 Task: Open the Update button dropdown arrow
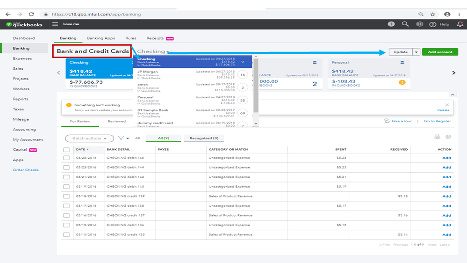click(416, 52)
